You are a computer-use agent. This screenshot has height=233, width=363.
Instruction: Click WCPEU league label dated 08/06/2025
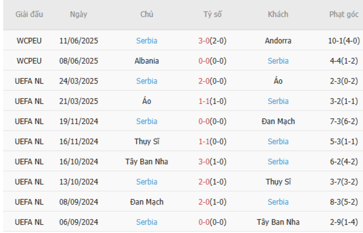pyautogui.click(x=29, y=61)
